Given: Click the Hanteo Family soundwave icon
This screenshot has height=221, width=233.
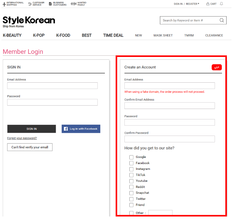Looking at the screenshot, I should (x=73, y=4).
